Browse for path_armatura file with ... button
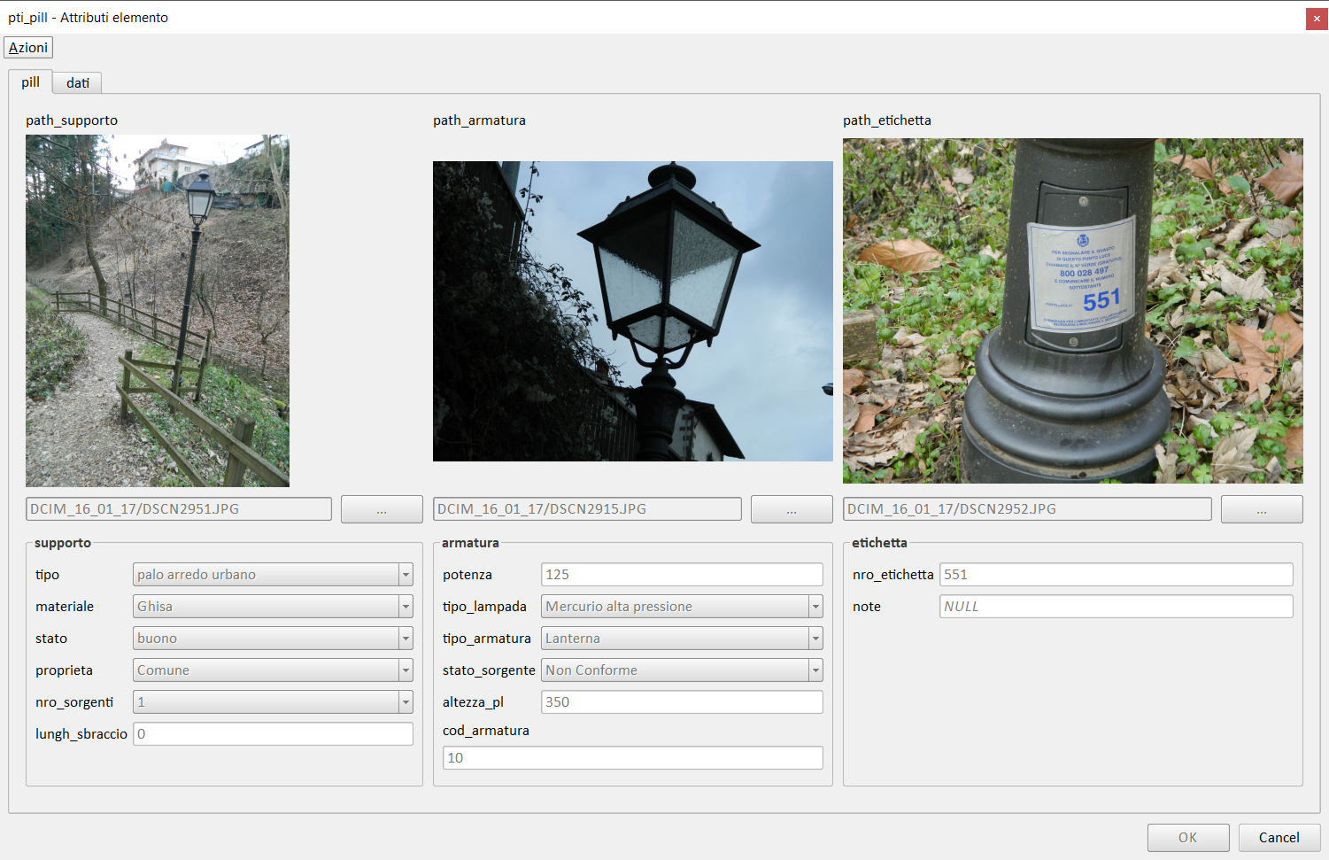Screen dimensions: 1329x860 pyautogui.click(x=792, y=509)
